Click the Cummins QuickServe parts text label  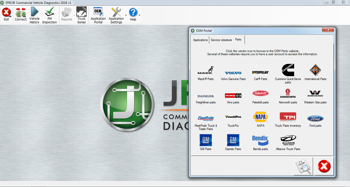coord(288,81)
